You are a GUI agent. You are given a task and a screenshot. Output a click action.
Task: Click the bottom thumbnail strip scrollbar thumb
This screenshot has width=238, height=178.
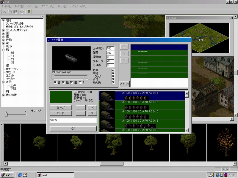coord(112,163)
